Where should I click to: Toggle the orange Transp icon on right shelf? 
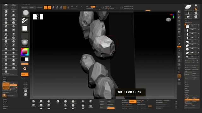(x=179, y=76)
